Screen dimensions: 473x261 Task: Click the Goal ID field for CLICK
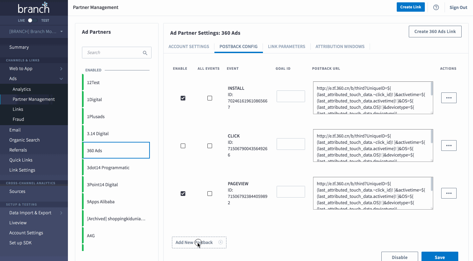click(291, 144)
